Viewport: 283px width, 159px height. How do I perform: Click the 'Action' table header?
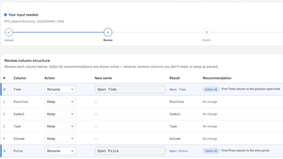[x=49, y=78]
